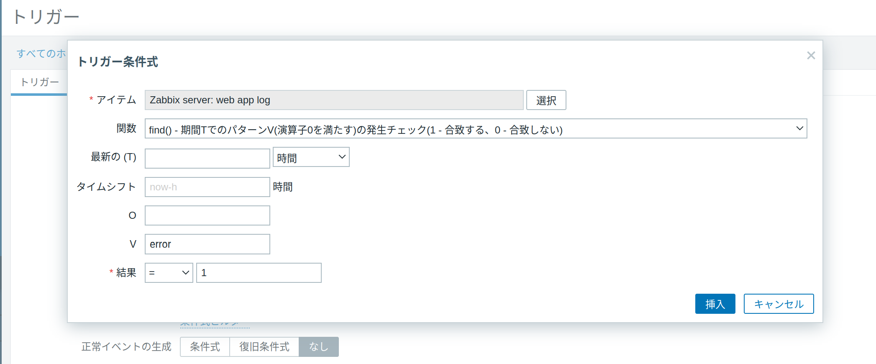
Task: Select 復旧条件式 for 正常イベントの生成
Action: tap(264, 347)
